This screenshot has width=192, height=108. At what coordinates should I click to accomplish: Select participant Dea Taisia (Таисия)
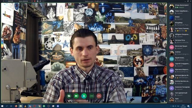[179, 29]
